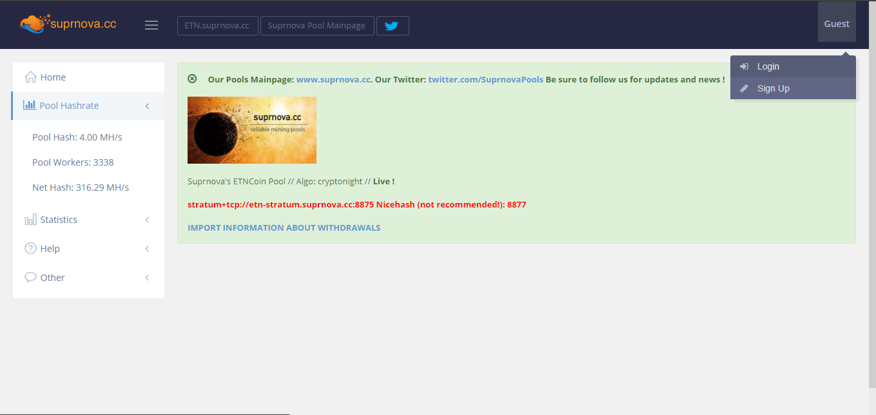Open the Guest user dropdown
This screenshot has height=415, width=876.
pyautogui.click(x=837, y=22)
